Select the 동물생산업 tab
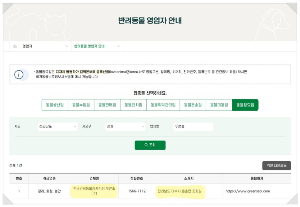The height and width of the screenshot is (207, 300). [x=55, y=105]
